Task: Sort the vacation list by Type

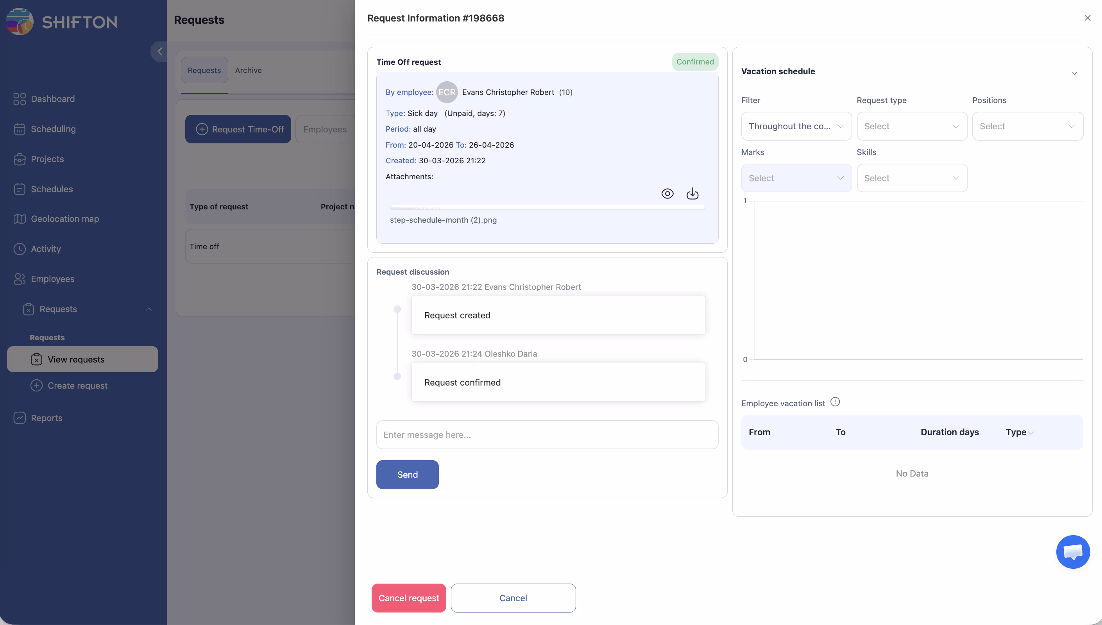Action: click(x=1019, y=432)
